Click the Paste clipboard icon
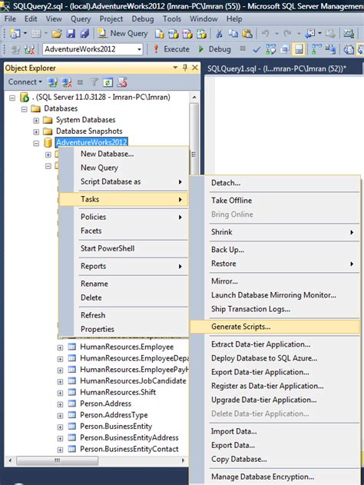Viewport: 364px width, 485px height. (x=247, y=33)
